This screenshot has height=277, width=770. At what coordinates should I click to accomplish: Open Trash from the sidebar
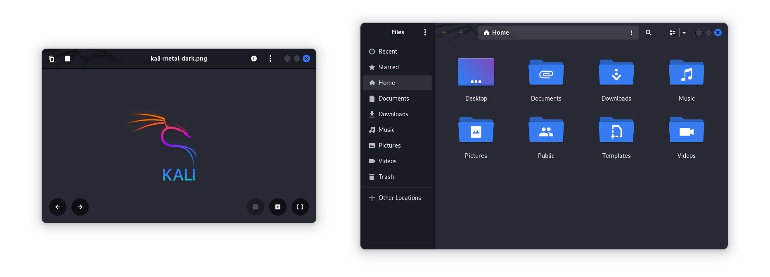coord(386,177)
